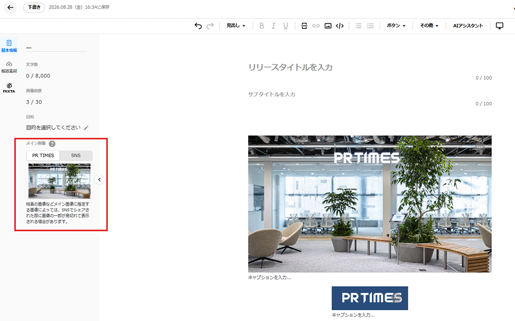
Task: Open the desktop preview icon
Action: tap(499, 26)
